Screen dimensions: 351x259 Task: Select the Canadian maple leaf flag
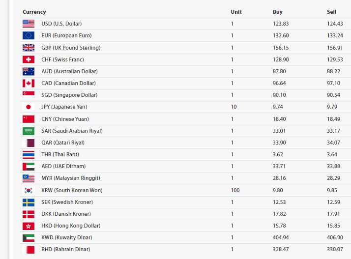[x=29, y=83]
